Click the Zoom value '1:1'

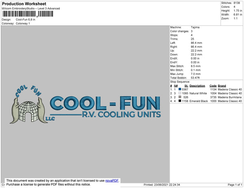pos(235,19)
